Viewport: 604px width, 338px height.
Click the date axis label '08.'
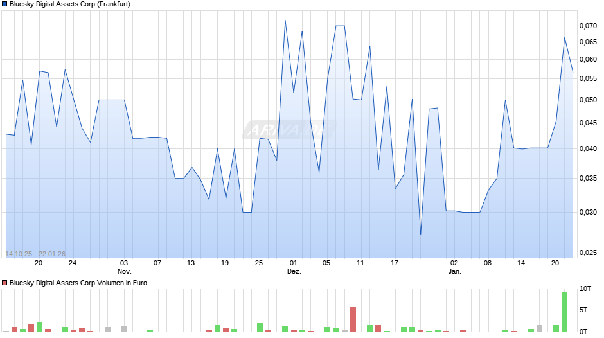coord(488,263)
